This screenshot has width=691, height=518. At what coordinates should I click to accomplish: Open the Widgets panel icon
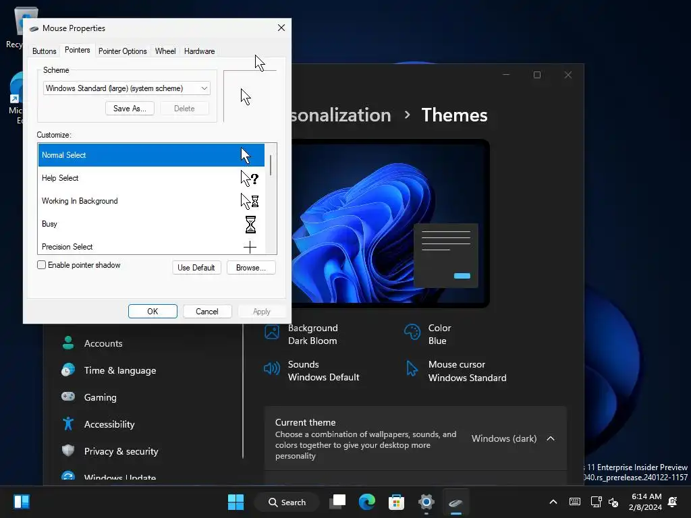click(x=22, y=502)
